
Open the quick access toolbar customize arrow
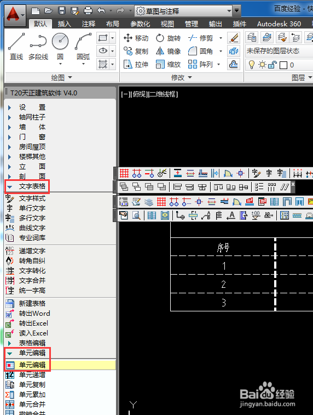(236, 11)
